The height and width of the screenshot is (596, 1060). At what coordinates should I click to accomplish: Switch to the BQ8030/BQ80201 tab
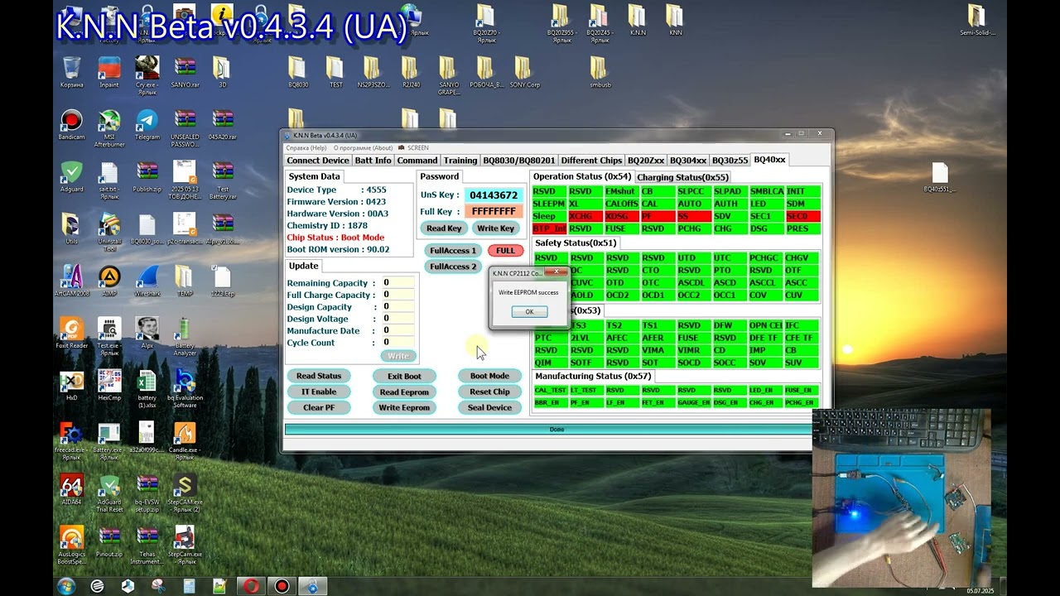point(518,161)
